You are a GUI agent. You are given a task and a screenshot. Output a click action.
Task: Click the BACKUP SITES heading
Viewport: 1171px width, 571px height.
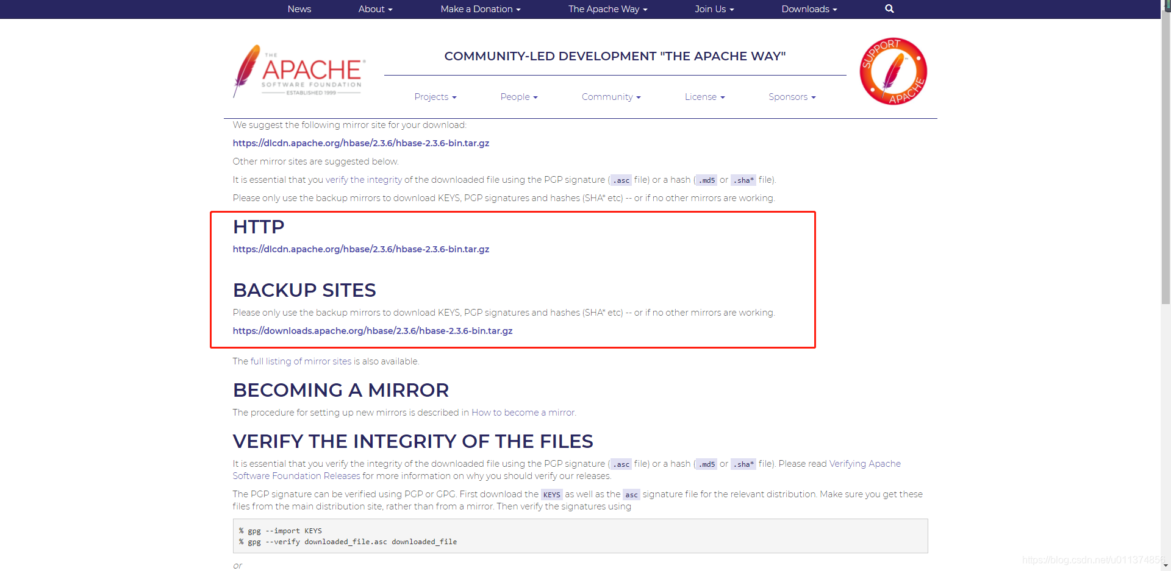pos(304,290)
